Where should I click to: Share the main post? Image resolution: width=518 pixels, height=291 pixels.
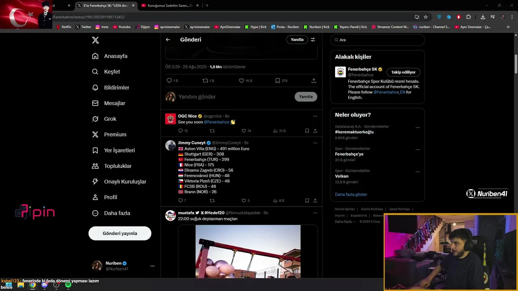314,80
